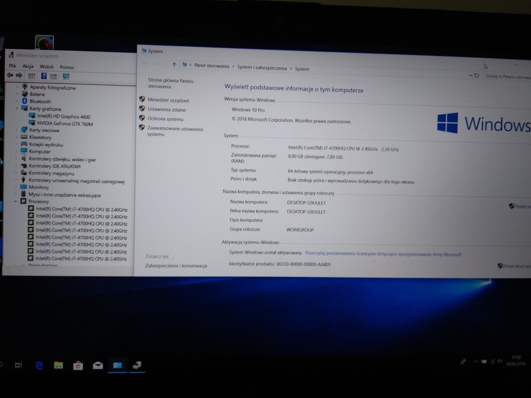Open the address bar history dropdown arrow

click(x=470, y=75)
